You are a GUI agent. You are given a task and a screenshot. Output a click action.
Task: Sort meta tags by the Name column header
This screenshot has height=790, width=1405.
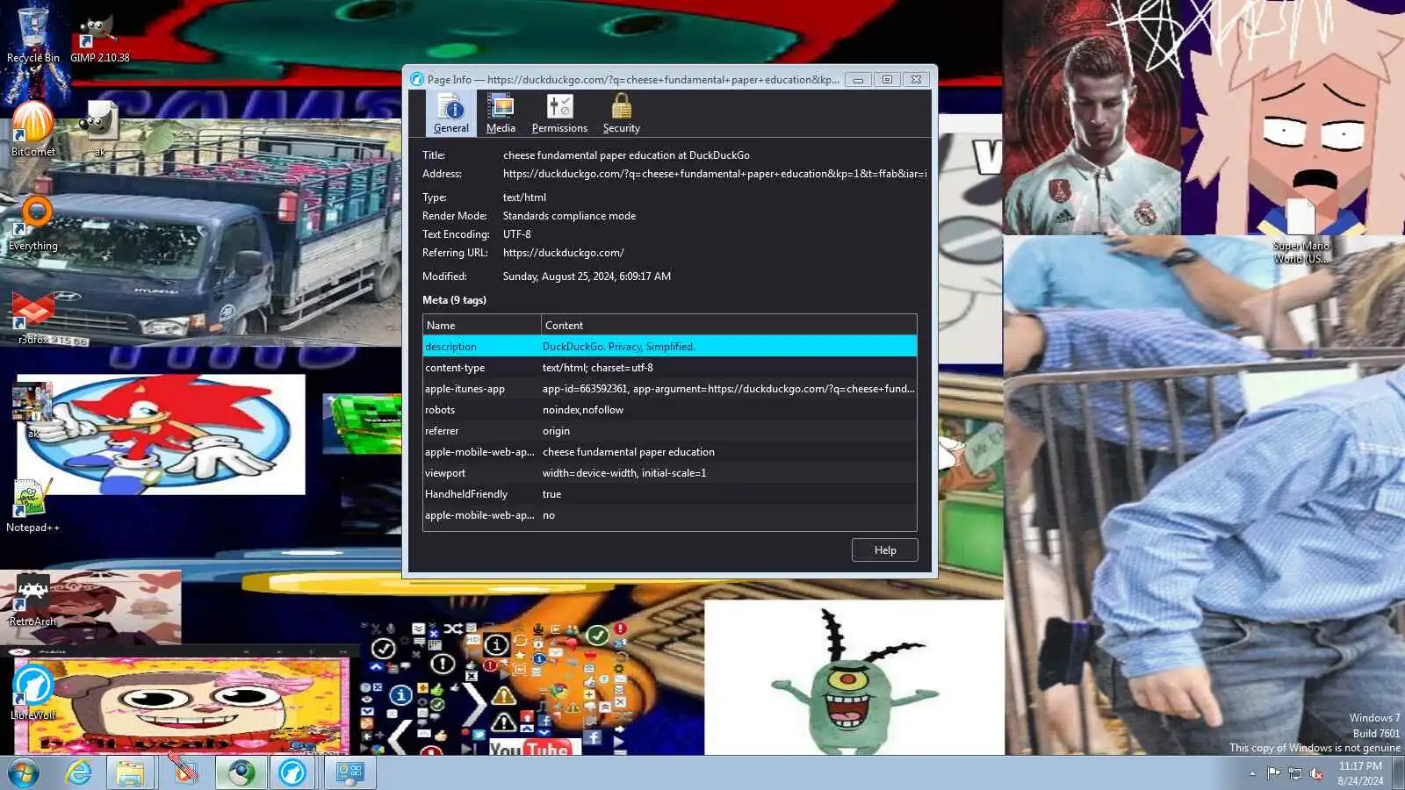(x=482, y=326)
